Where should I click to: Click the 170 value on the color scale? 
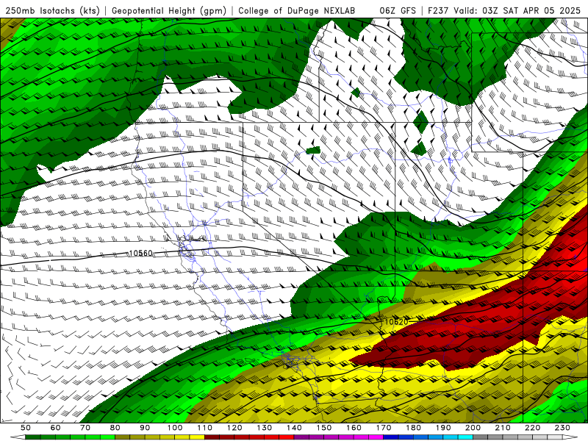pyautogui.click(x=384, y=428)
